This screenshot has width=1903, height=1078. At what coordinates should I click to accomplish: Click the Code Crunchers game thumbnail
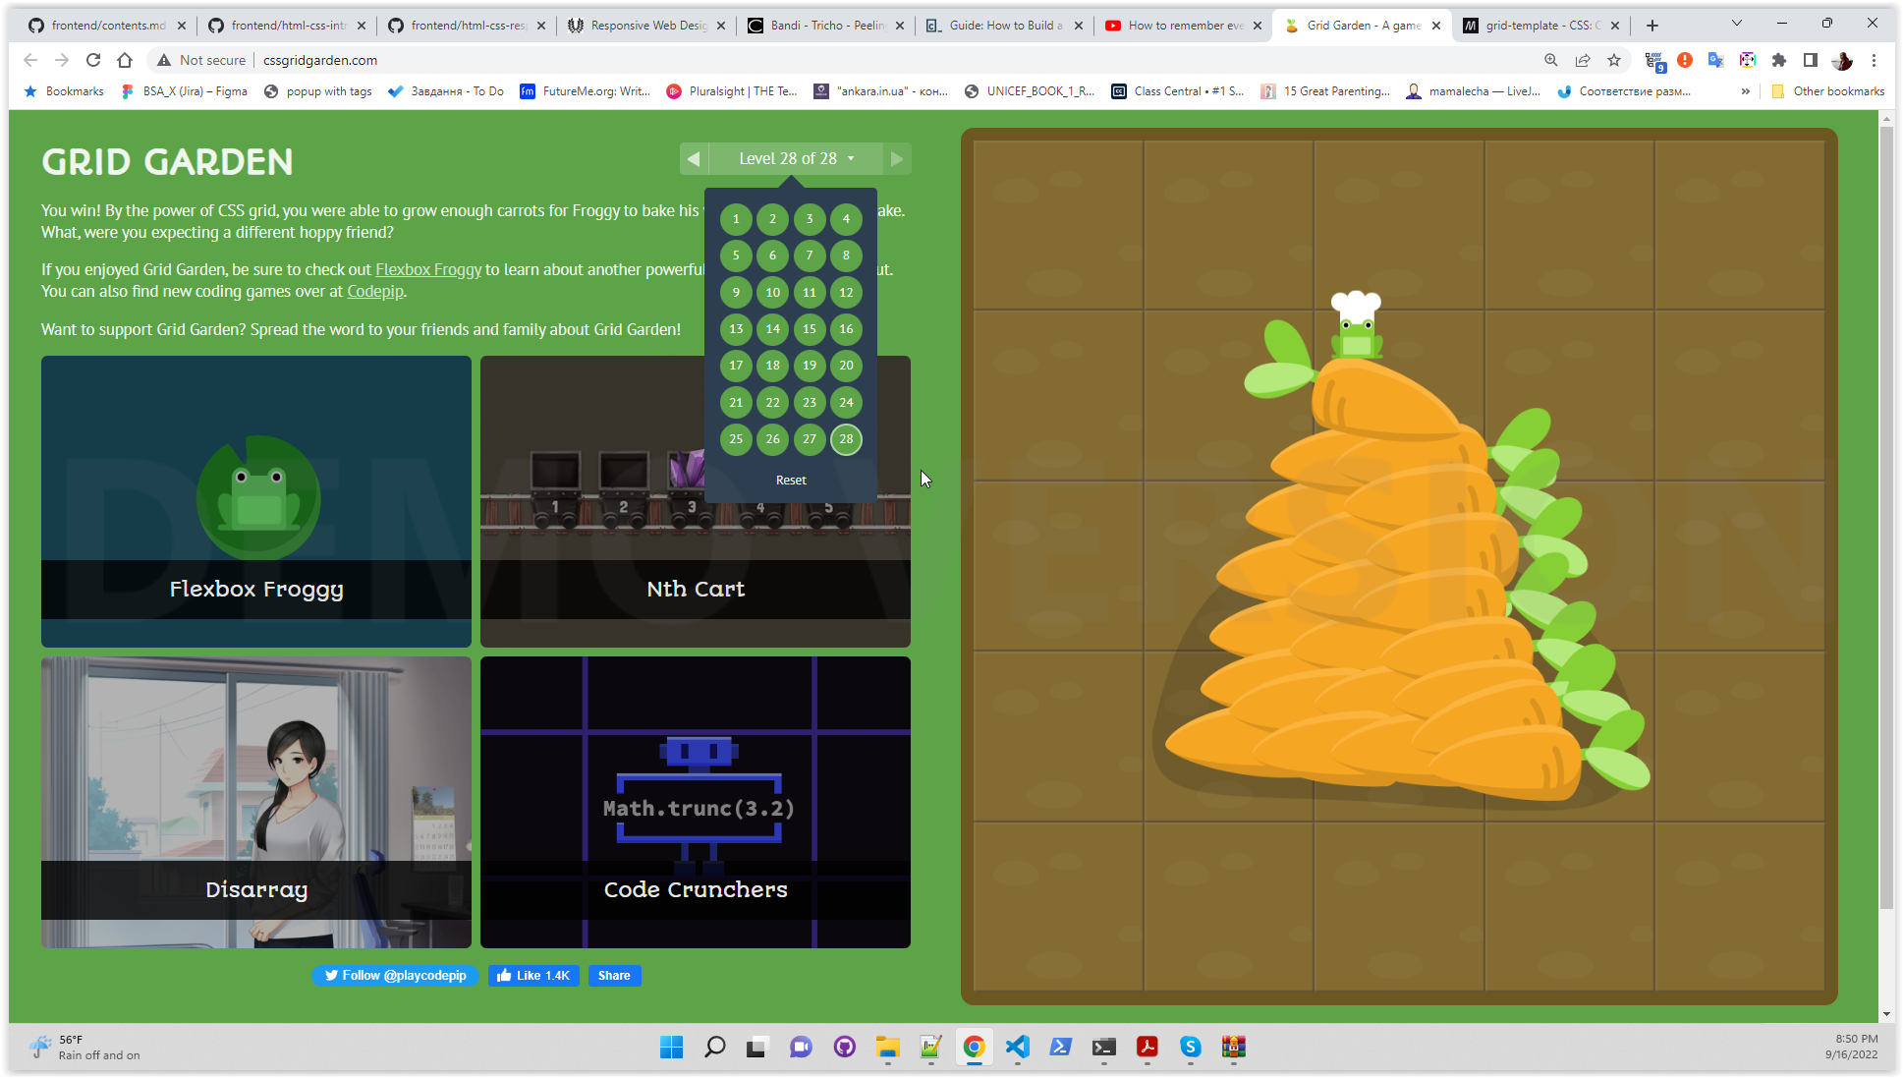[x=696, y=802]
